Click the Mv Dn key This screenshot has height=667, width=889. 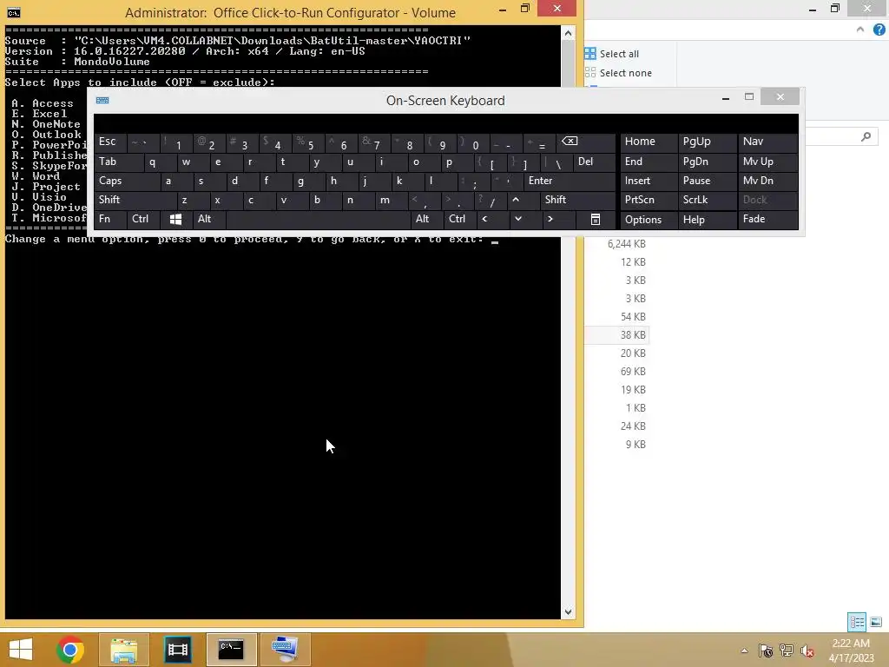tap(767, 181)
